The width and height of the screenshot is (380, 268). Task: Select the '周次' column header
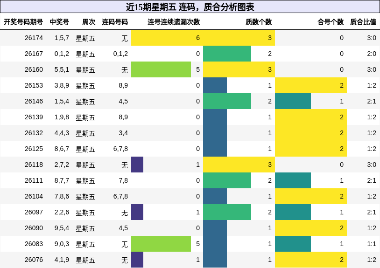click(89, 22)
